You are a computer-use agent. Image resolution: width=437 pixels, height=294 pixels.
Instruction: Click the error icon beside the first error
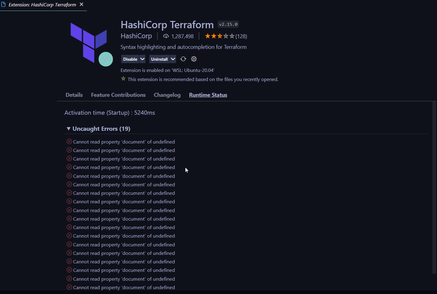69,141
